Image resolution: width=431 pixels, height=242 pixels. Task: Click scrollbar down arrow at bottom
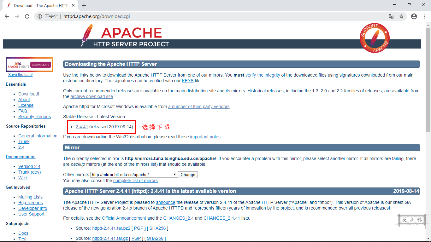(428, 239)
